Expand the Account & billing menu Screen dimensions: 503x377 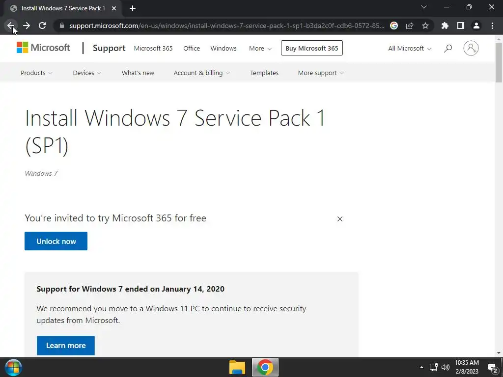click(x=201, y=73)
